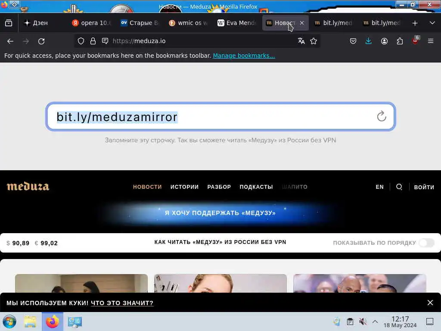
Task: Open Firefox application hamburger menu
Action: [x=431, y=41]
